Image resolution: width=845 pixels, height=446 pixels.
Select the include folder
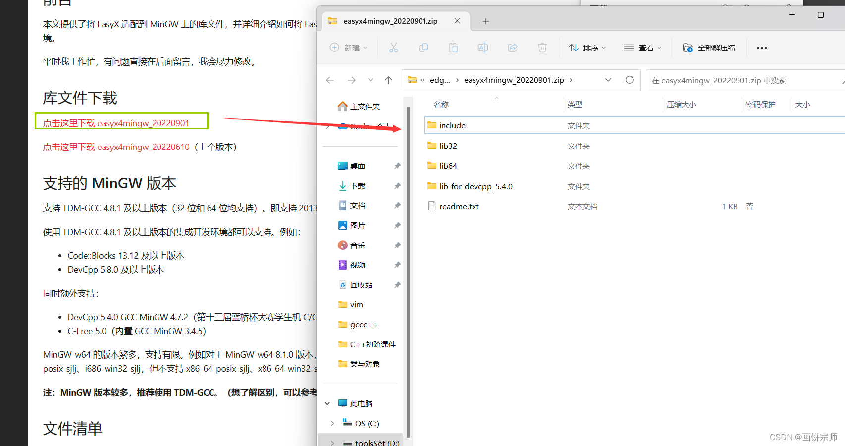(x=634, y=125)
